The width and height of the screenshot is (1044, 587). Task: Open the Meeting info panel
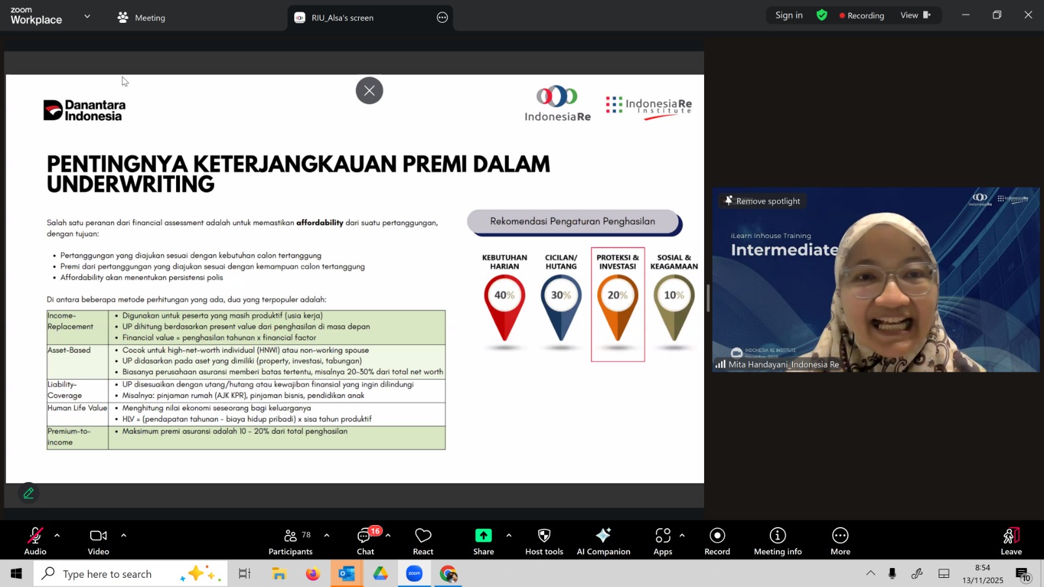777,541
